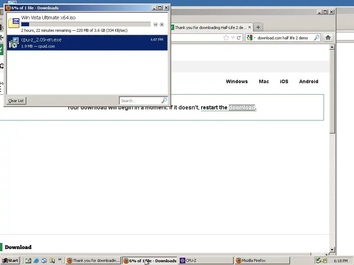Click the 6% of 1 file Downloads taskbar button
Screen dimensions: 354x265
150,261
